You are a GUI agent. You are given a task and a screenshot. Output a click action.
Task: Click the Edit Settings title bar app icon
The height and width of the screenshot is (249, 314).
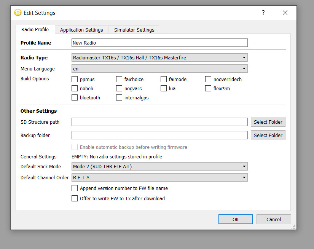pyautogui.click(x=18, y=13)
